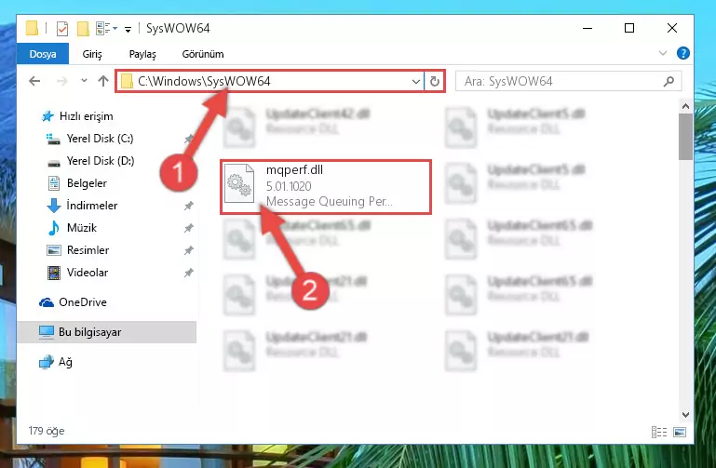716x468 pixels.
Task: Click the scrollbar down arrow
Action: click(685, 415)
